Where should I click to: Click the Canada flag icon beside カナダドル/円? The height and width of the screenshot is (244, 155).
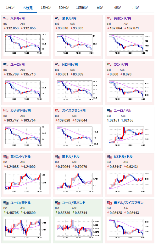coord(6,110)
